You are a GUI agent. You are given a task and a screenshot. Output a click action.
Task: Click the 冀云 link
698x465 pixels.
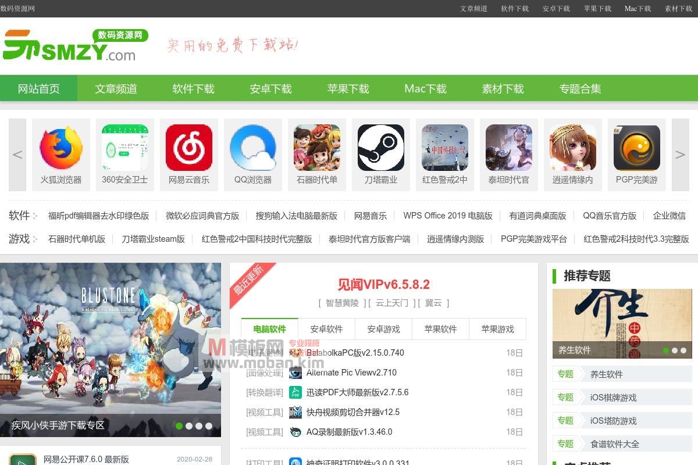(x=433, y=303)
